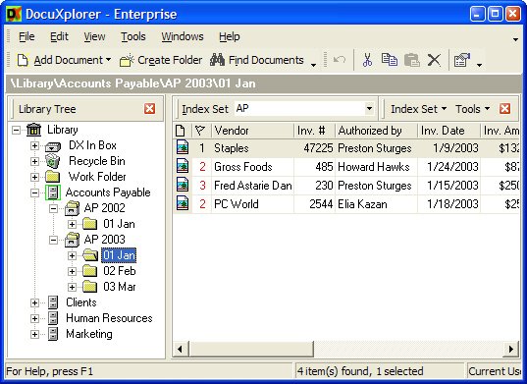Expand the DX In Box node
This screenshot has height=384, width=527.
[34, 145]
